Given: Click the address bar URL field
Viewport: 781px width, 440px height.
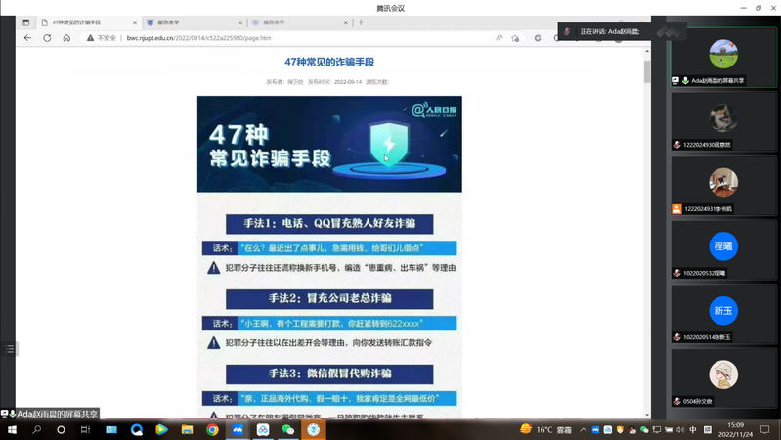Looking at the screenshot, I should (293, 38).
